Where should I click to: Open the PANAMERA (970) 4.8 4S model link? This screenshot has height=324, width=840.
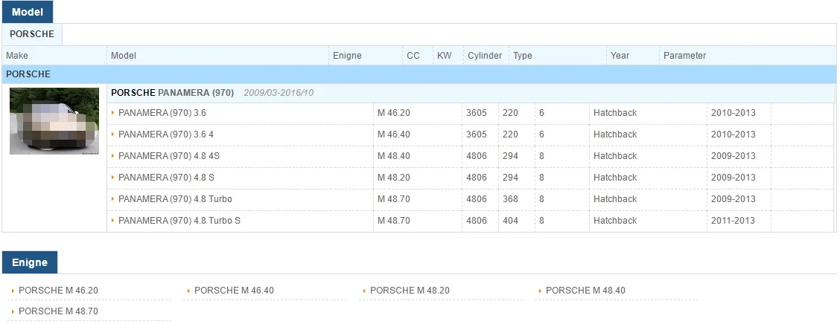click(x=168, y=156)
